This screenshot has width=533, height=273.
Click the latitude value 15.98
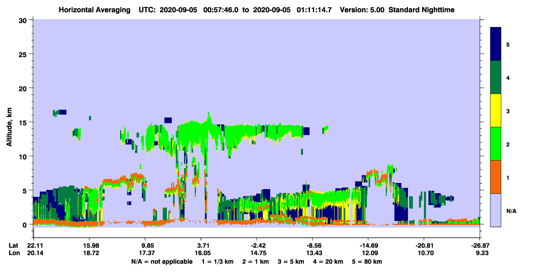coord(90,246)
